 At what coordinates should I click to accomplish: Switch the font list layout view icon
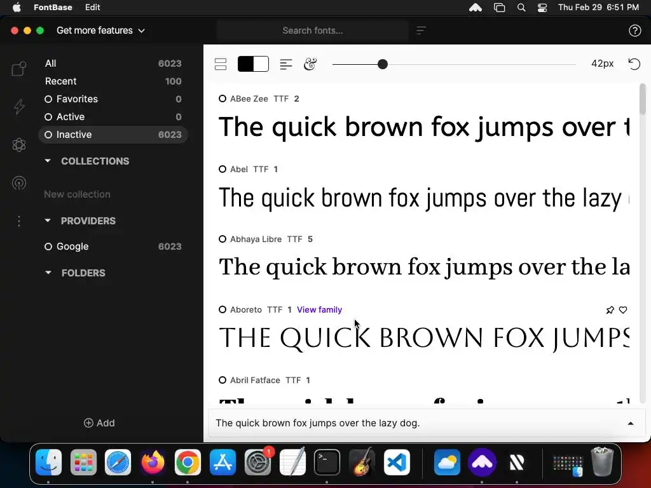[221, 64]
